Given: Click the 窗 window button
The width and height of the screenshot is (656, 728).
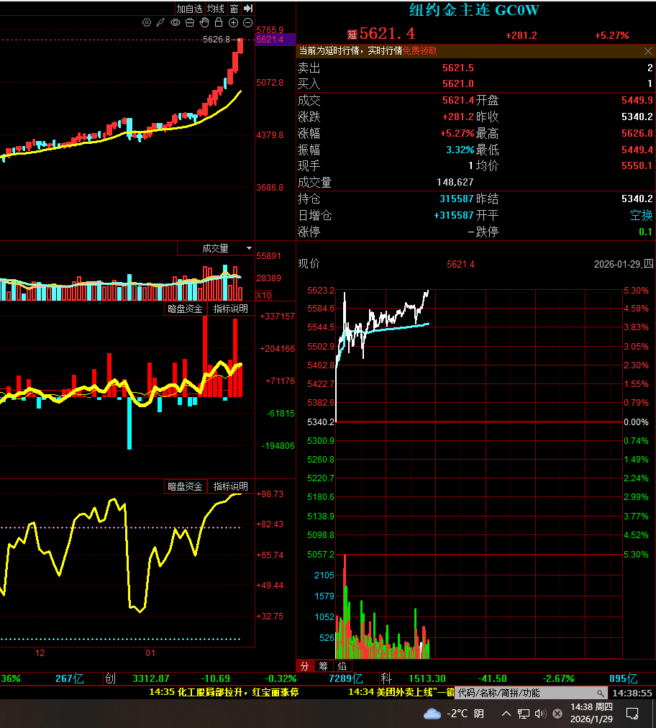Looking at the screenshot, I should coord(234,9).
